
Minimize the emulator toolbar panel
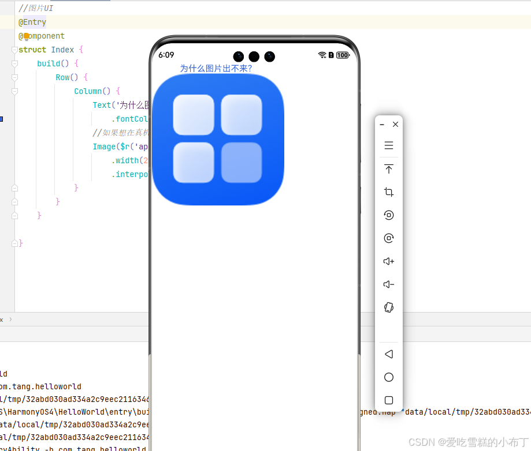click(x=382, y=125)
